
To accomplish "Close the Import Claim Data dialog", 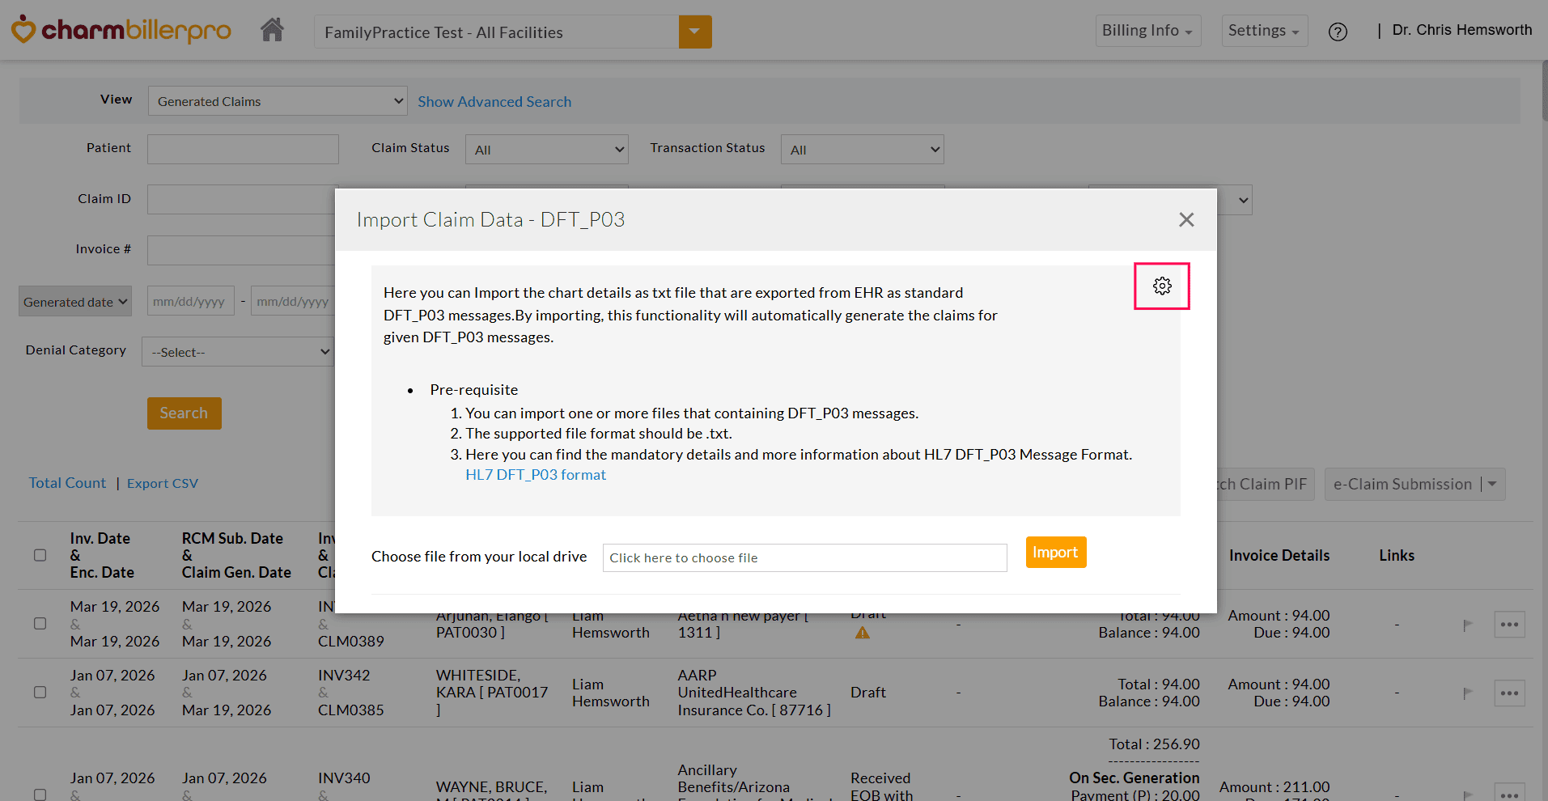I will tap(1186, 219).
